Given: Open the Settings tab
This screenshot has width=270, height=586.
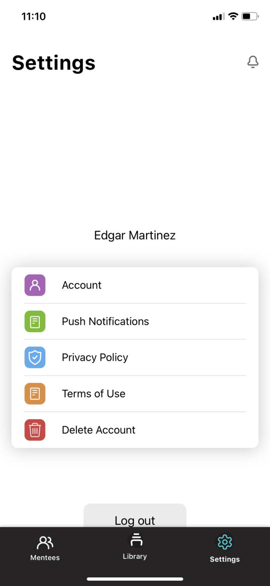Looking at the screenshot, I should pyautogui.click(x=224, y=548).
